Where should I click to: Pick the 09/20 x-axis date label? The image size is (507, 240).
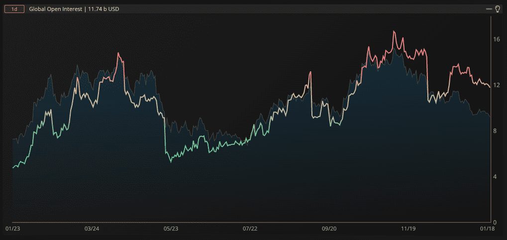click(x=329, y=229)
